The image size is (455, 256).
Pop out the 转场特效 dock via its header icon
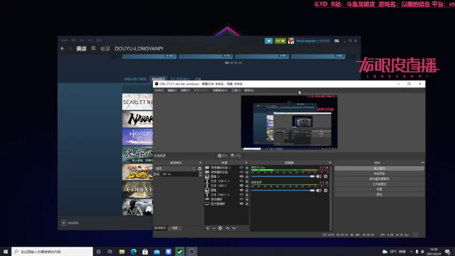[x=200, y=163]
